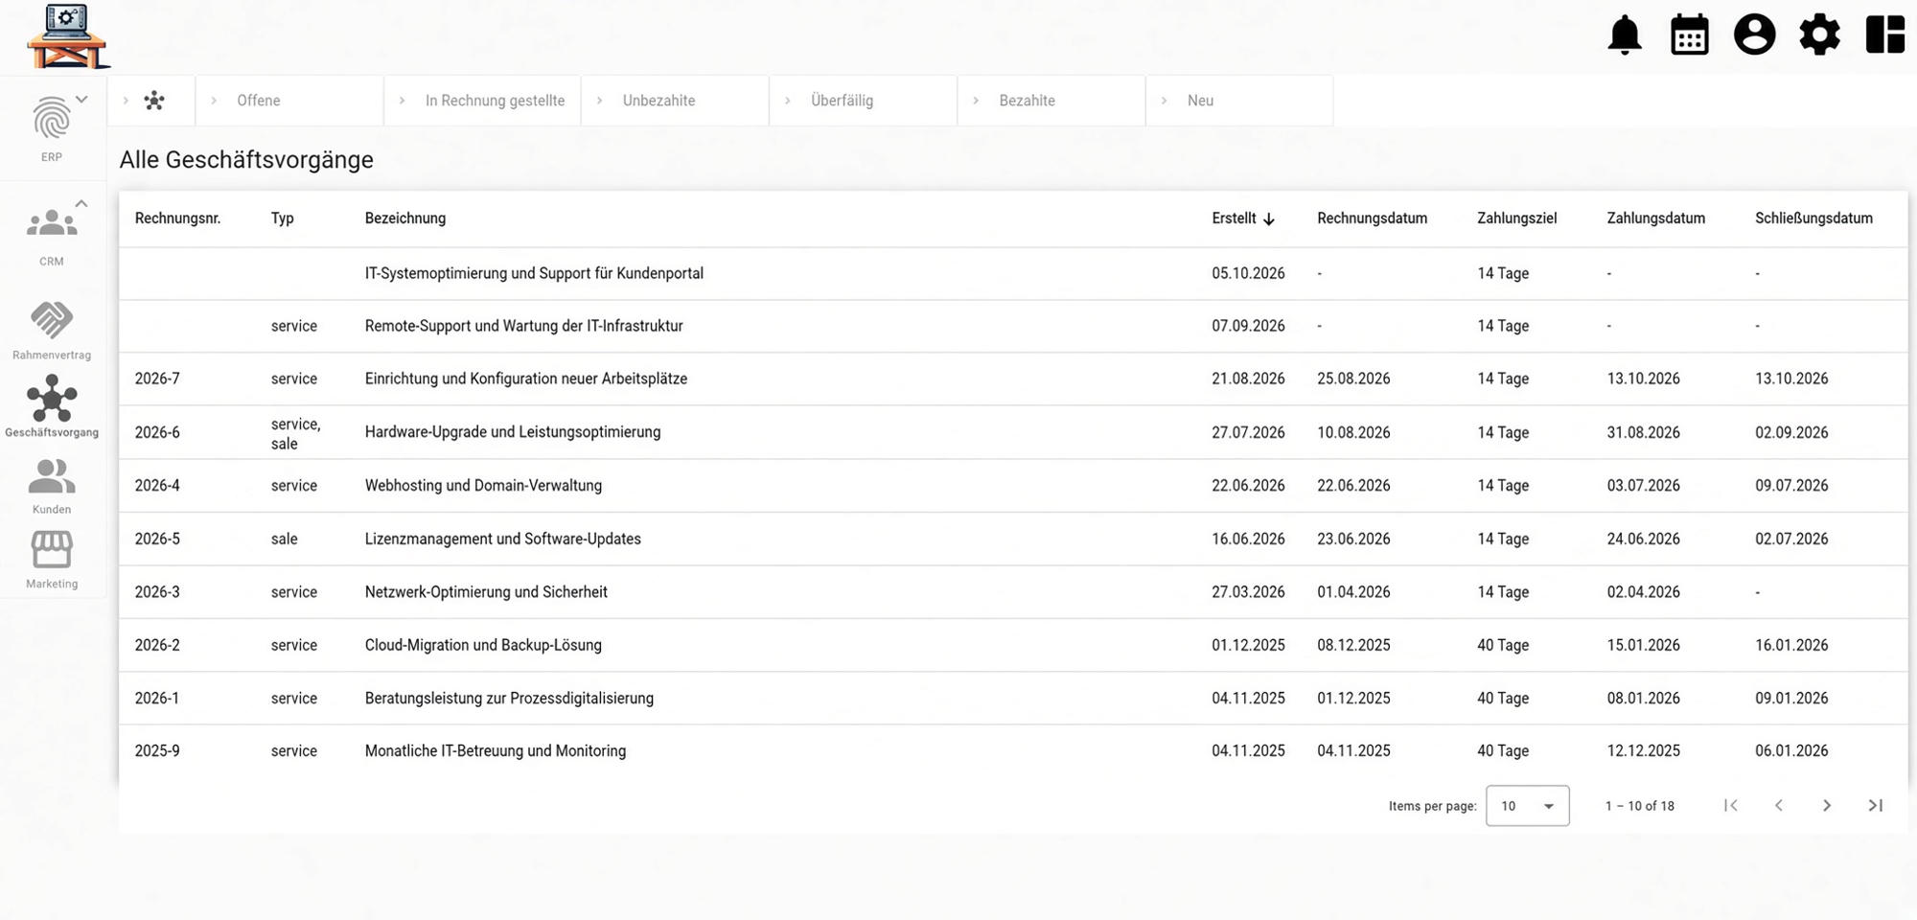Image resolution: width=1917 pixels, height=920 pixels.
Task: Sort by Typ column header
Action: [282, 218]
